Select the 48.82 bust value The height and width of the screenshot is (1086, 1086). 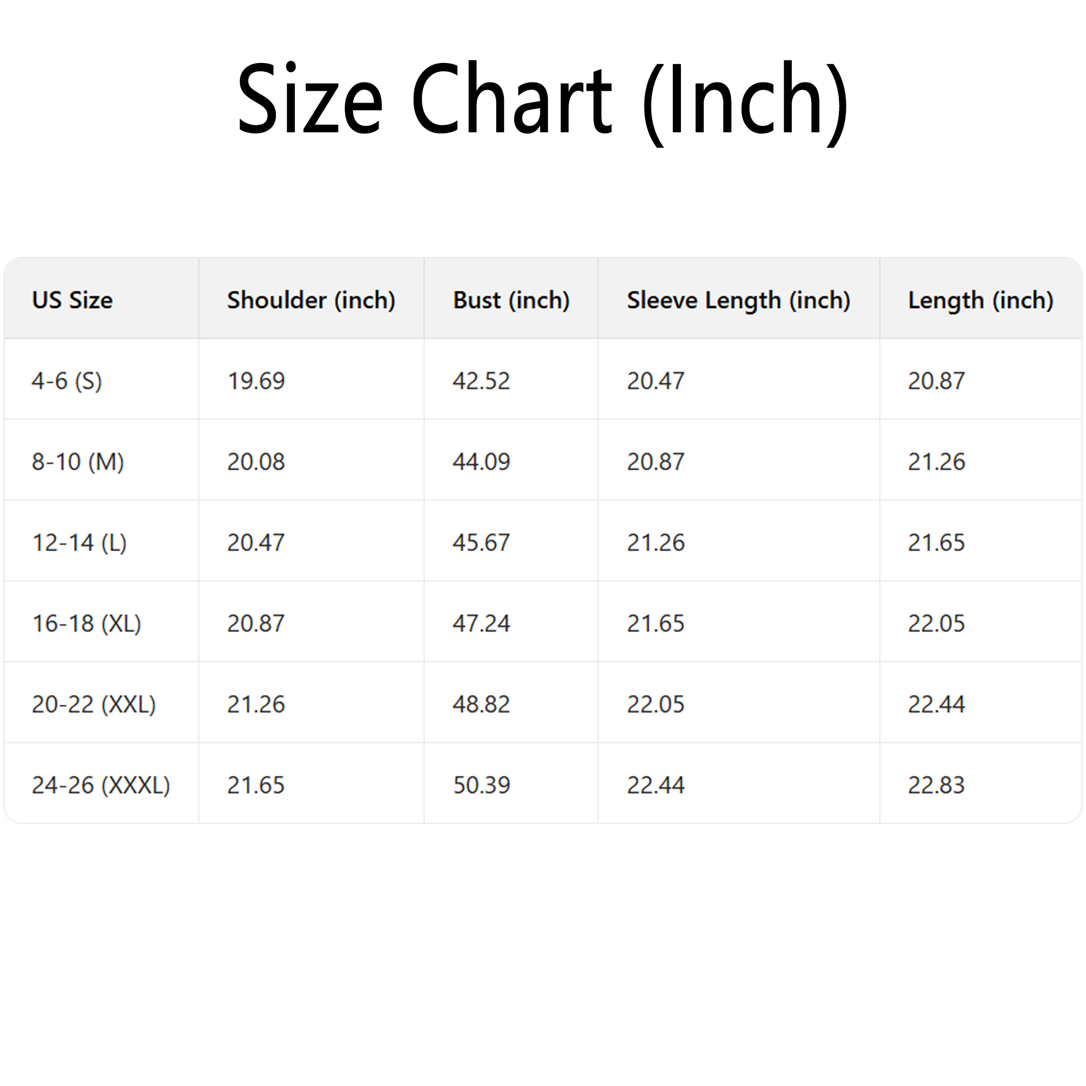(481, 704)
